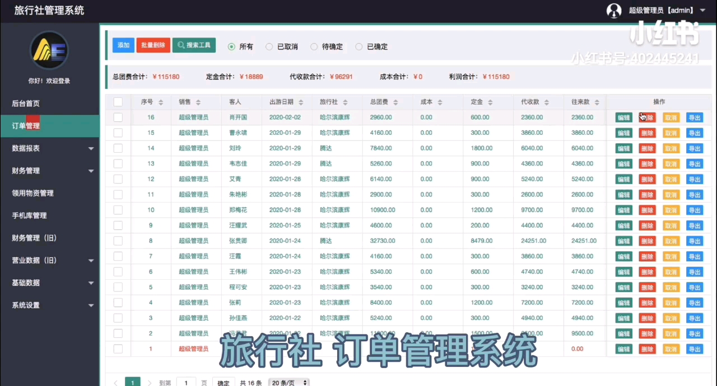Screen dimensions: 717x386
Task: Click 批量删除 to batch delete orders
Action: pos(153,45)
